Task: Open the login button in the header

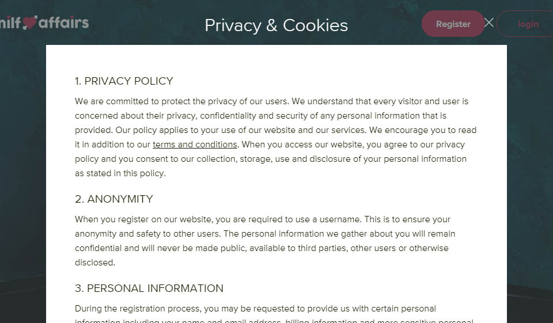Action: 528,24
